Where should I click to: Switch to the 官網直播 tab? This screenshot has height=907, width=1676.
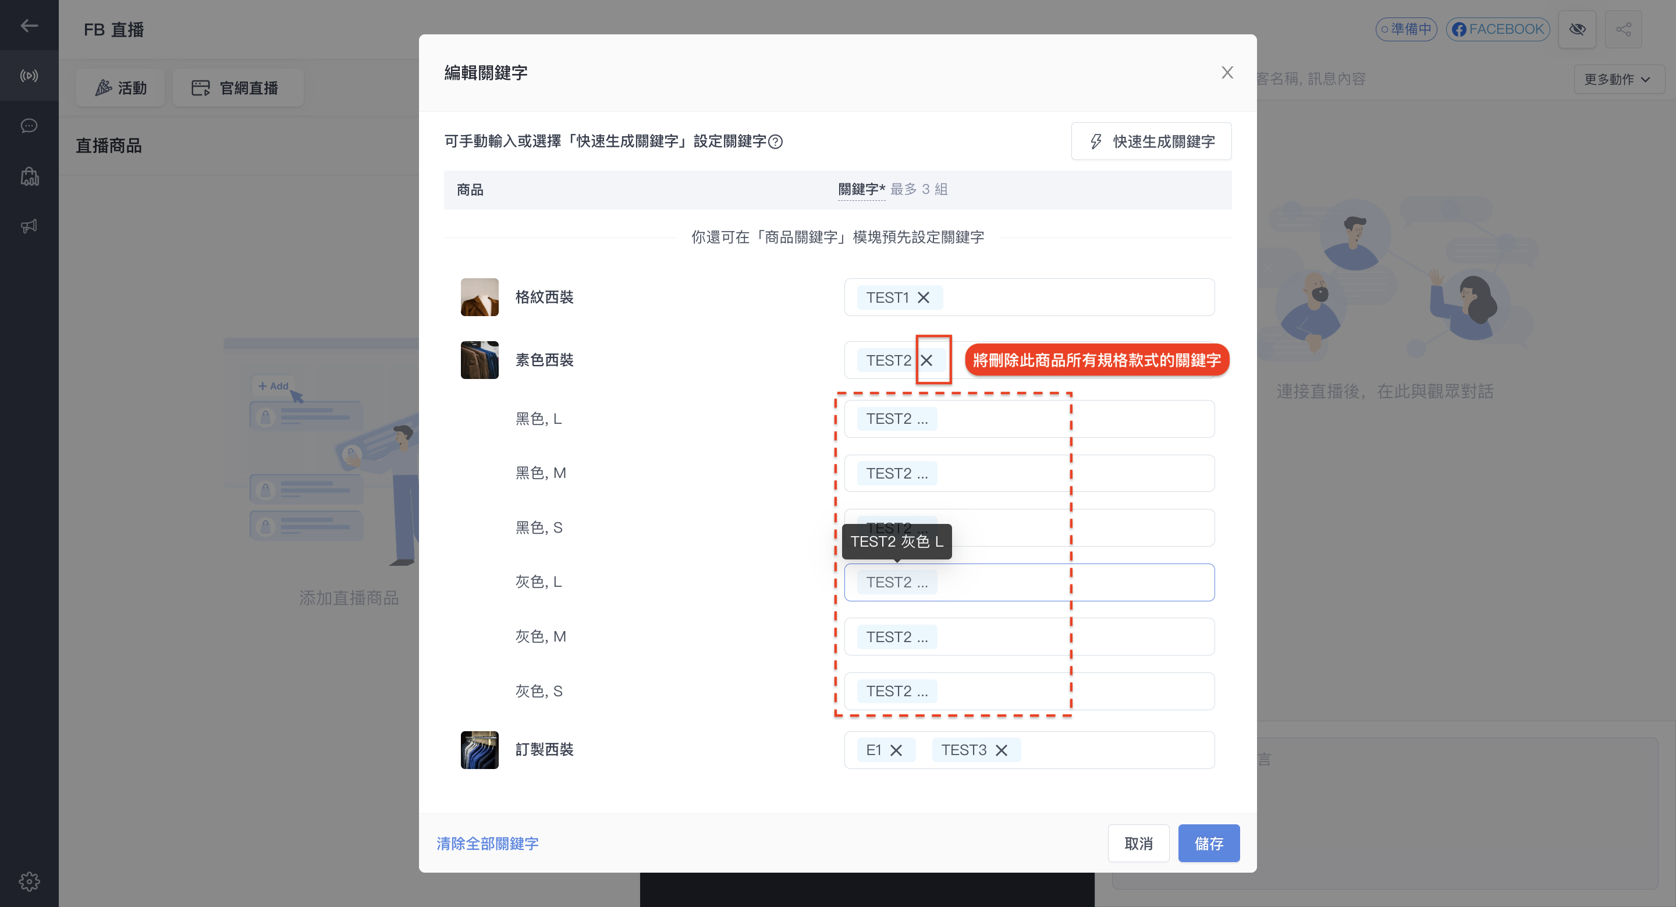(x=237, y=88)
